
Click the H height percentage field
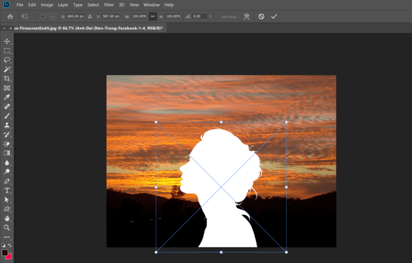(173, 16)
